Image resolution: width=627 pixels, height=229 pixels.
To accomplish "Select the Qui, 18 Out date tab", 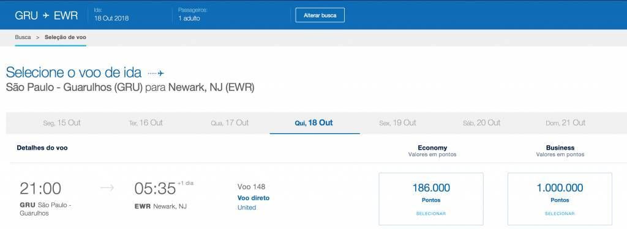I will coord(314,123).
